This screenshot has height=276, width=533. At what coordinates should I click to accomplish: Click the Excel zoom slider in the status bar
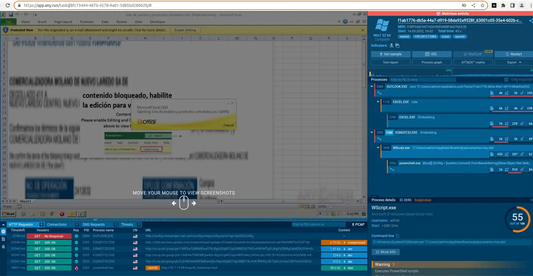347,206
